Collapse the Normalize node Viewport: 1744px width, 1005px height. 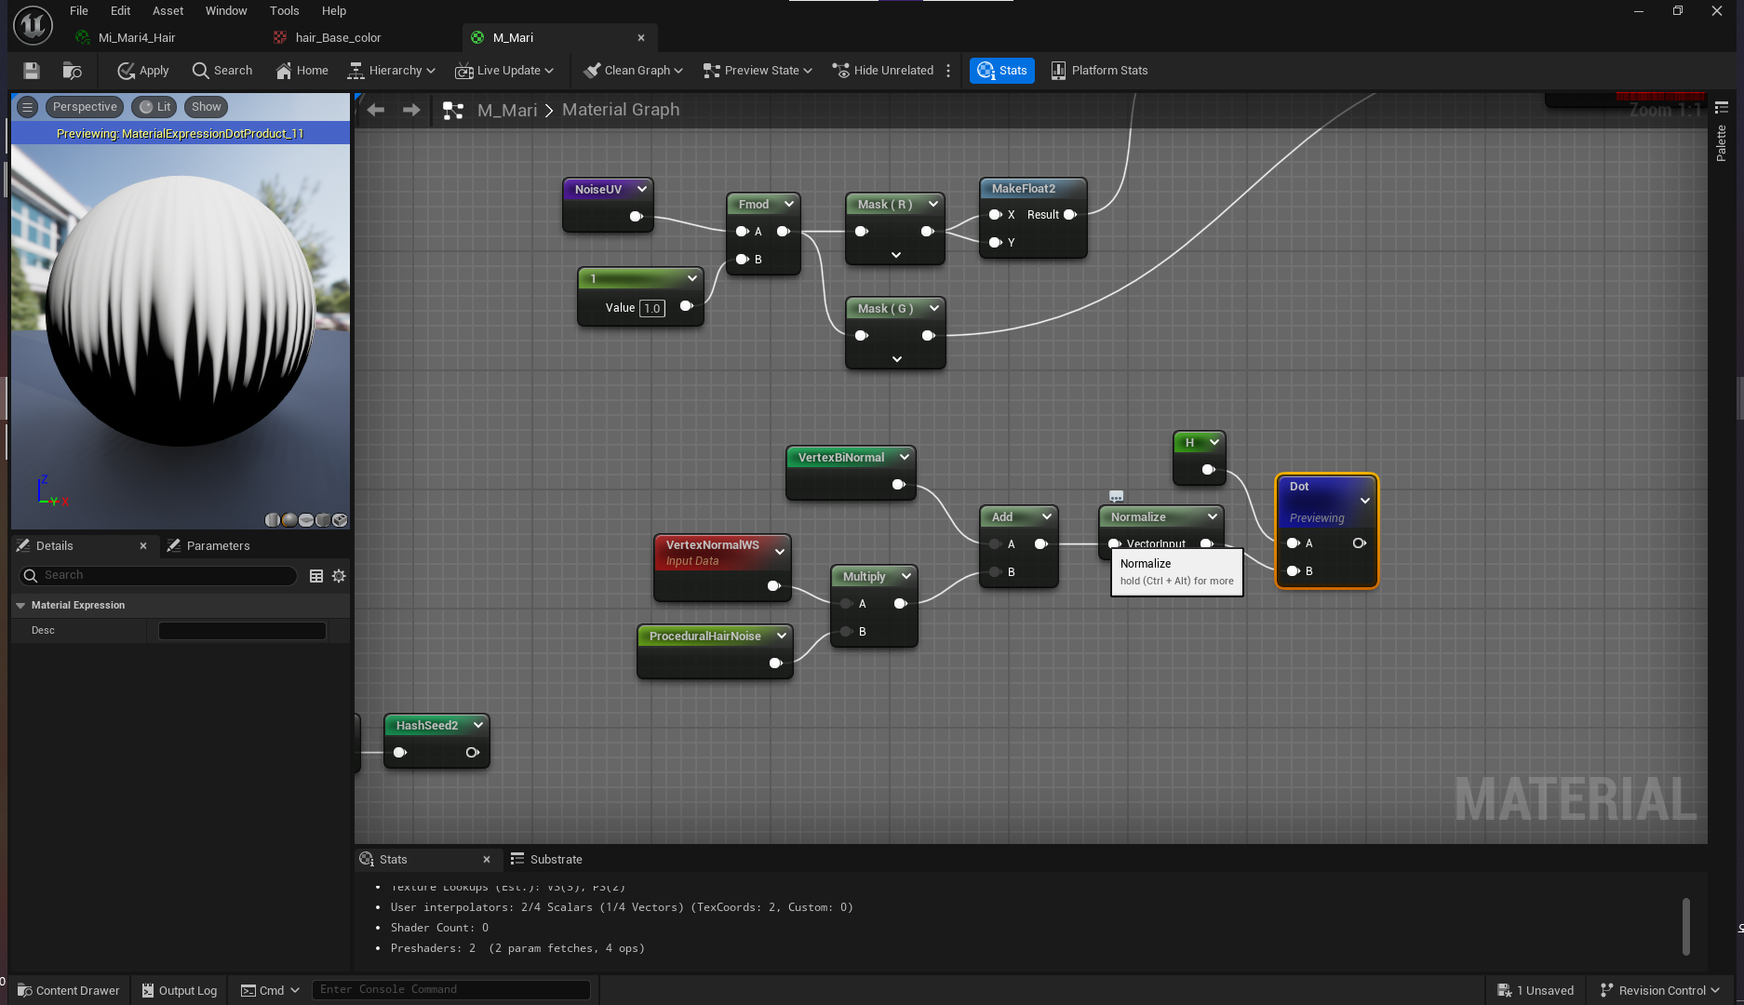click(x=1213, y=516)
